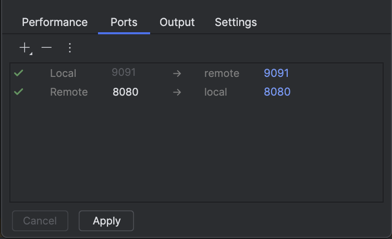Add a new port forwarding rule
This screenshot has height=239, width=392.
click(x=24, y=48)
